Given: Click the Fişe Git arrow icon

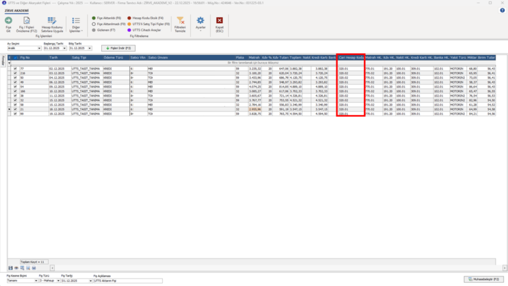Looking at the screenshot, I should [8, 20].
